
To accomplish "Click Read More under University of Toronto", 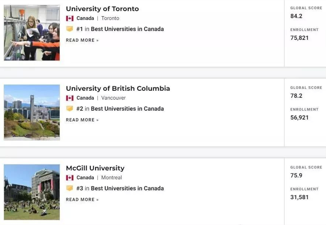I will 82,40.
